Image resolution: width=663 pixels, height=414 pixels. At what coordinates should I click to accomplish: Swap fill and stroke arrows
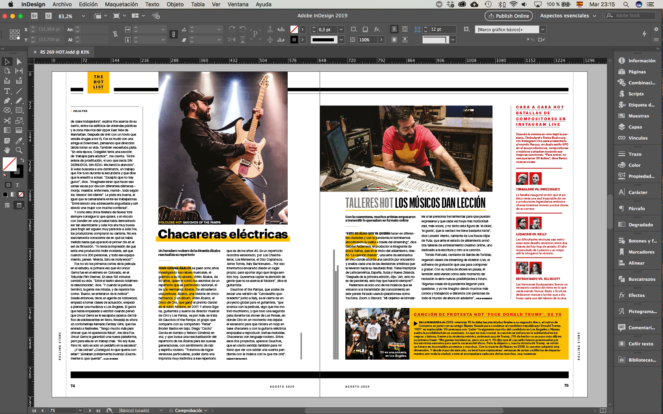coord(22,160)
